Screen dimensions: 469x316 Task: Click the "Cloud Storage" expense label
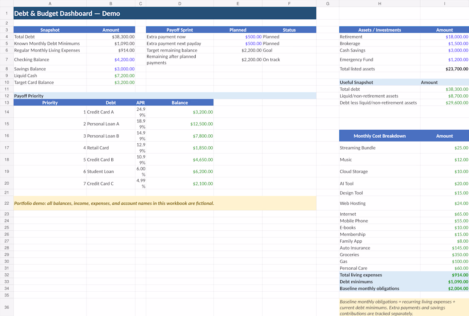click(x=353, y=171)
